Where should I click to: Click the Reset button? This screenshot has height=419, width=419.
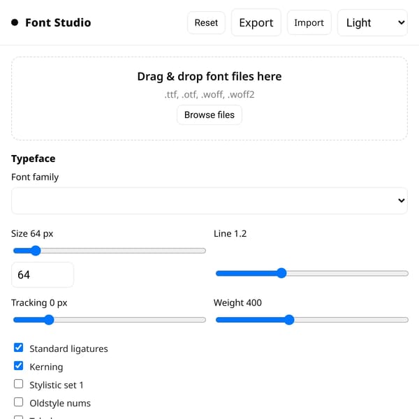coord(206,23)
